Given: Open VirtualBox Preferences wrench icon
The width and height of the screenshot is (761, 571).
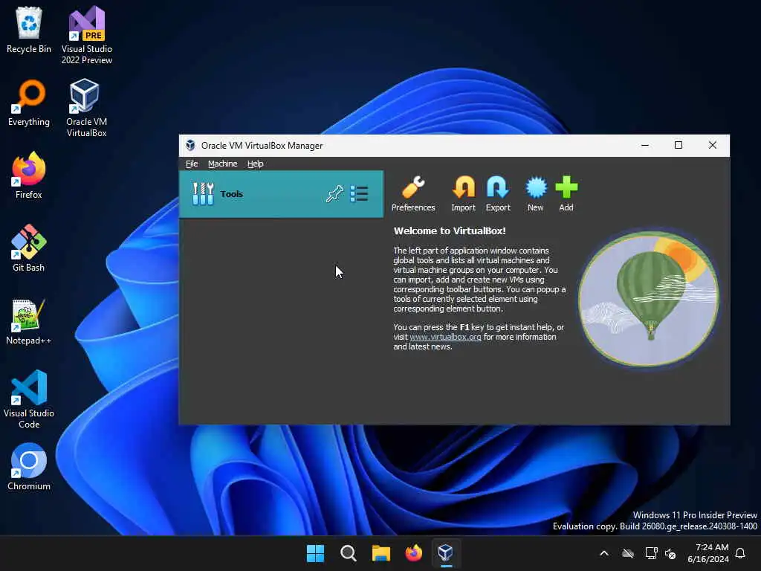Looking at the screenshot, I should [413, 187].
